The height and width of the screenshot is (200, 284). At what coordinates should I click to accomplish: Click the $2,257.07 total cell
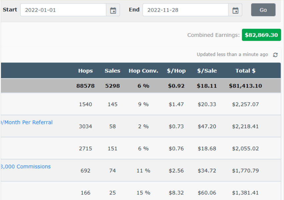[x=245, y=104]
